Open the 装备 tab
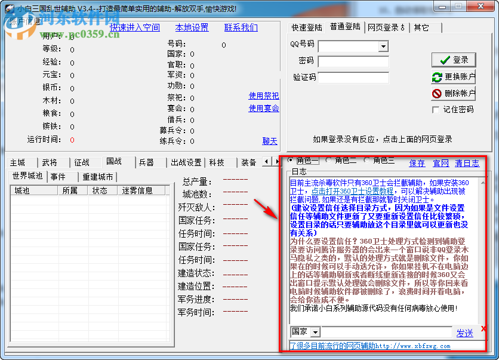Viewport: 499px width, 360px height. tap(249, 162)
